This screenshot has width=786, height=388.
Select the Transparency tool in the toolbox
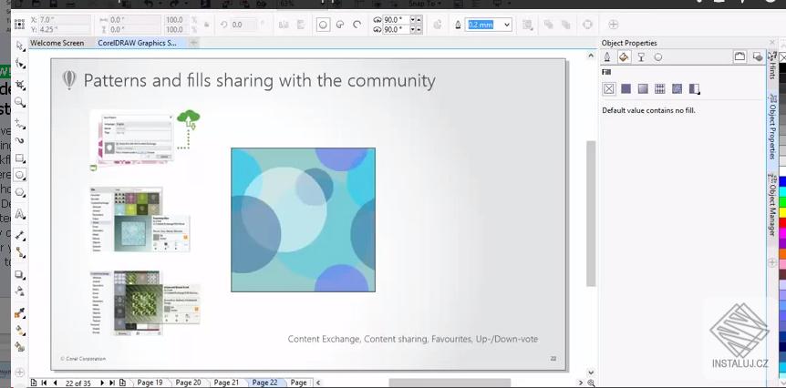(19, 291)
